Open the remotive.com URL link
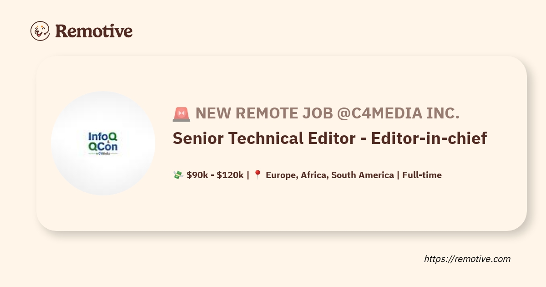Image resolution: width=546 pixels, height=287 pixels. click(x=467, y=259)
